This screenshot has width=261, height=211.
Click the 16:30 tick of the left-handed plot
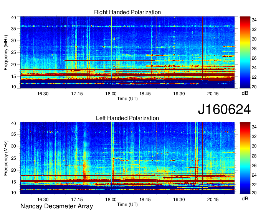tap(43, 200)
